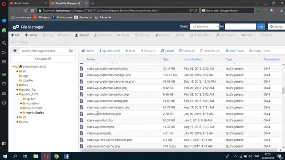Open Opera personal news sidebar icon

(x=4, y=93)
